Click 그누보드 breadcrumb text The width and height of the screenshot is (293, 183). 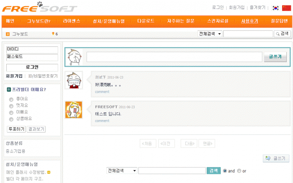tap(20, 34)
